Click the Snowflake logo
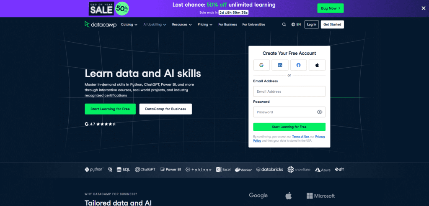Screen dimensions: 429x206 299,170
